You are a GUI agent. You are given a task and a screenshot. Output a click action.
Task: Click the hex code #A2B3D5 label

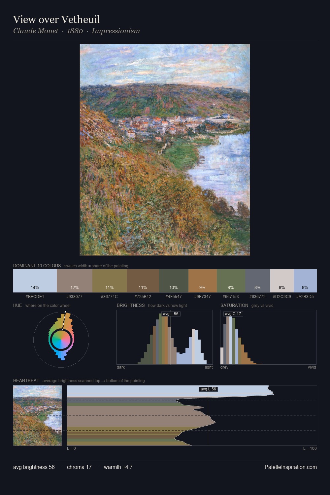tap(305, 297)
